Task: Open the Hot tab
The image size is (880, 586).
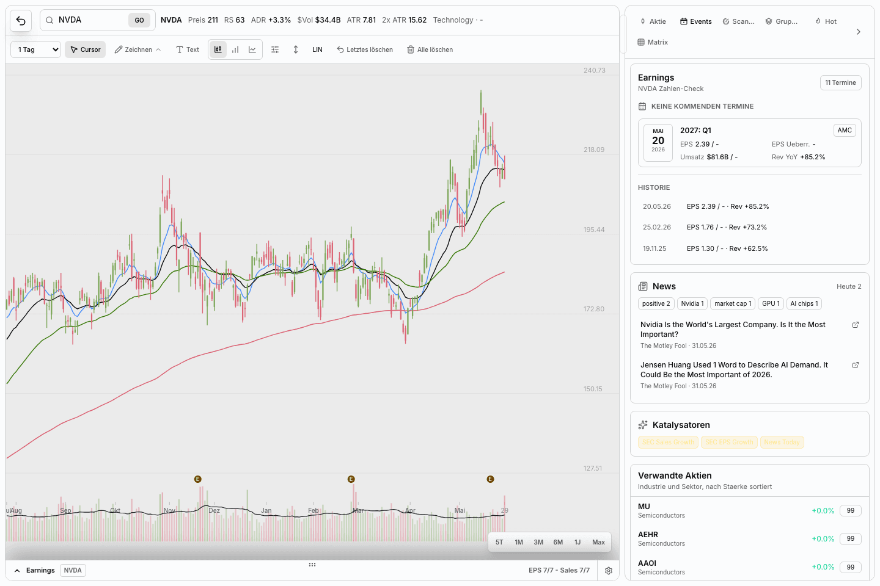Action: [826, 21]
